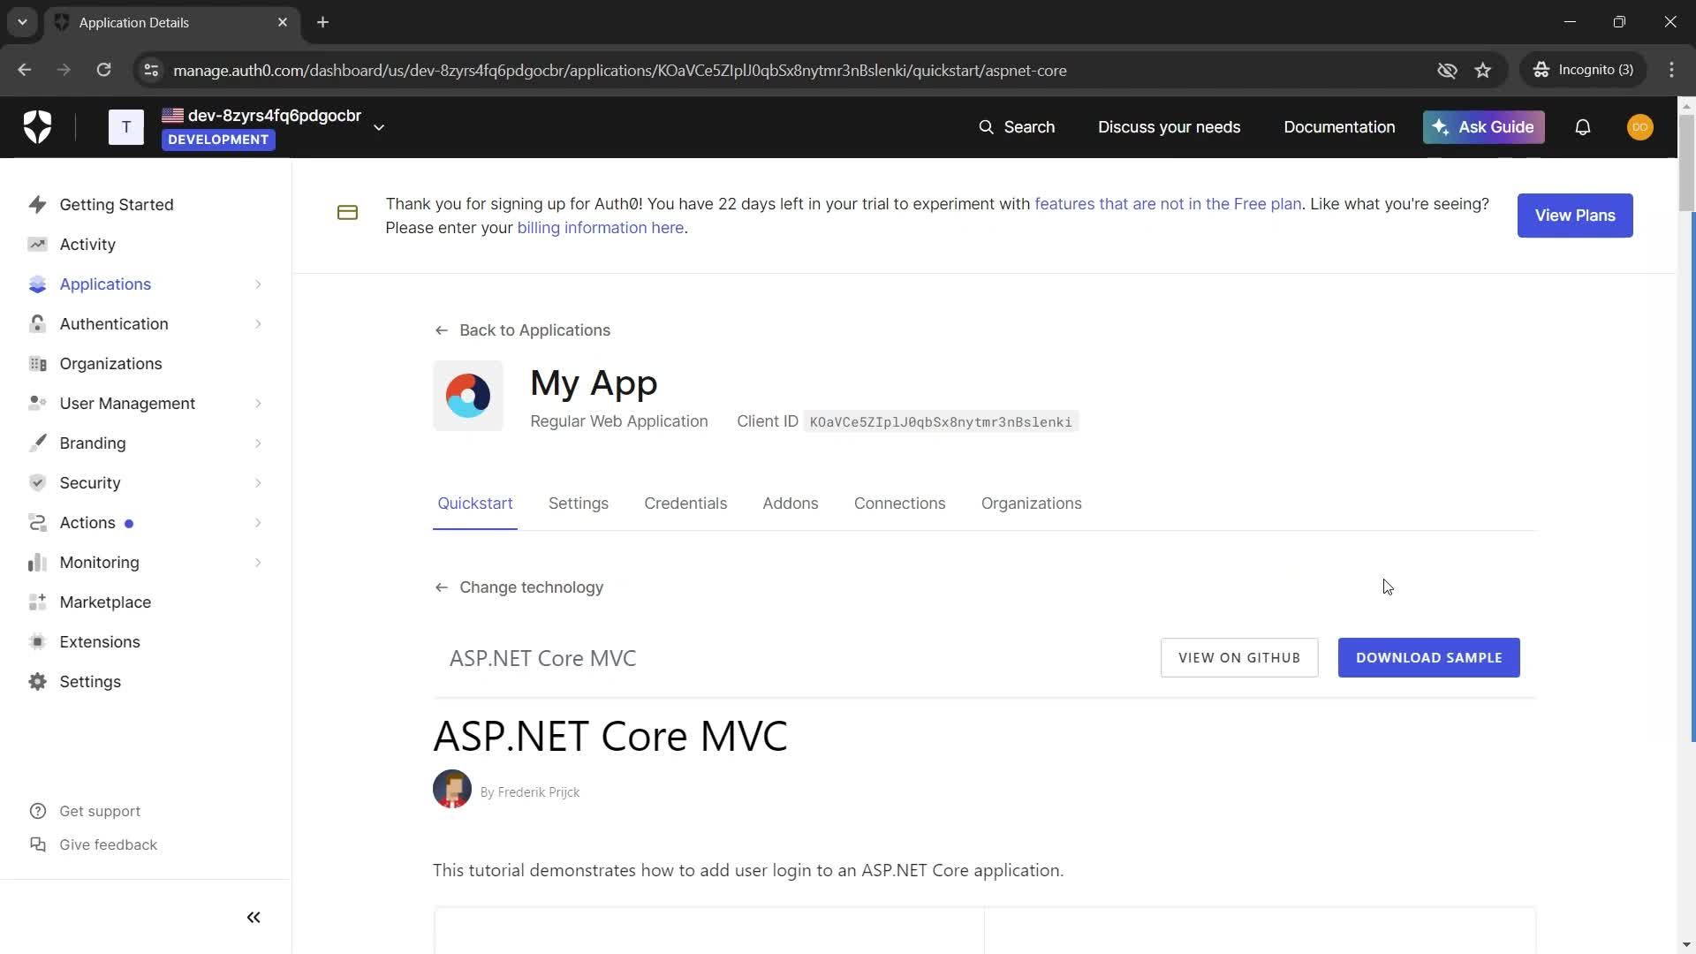Click the Incognito (3) indicator
Screen dimensions: 1696x954
coord(1584,70)
